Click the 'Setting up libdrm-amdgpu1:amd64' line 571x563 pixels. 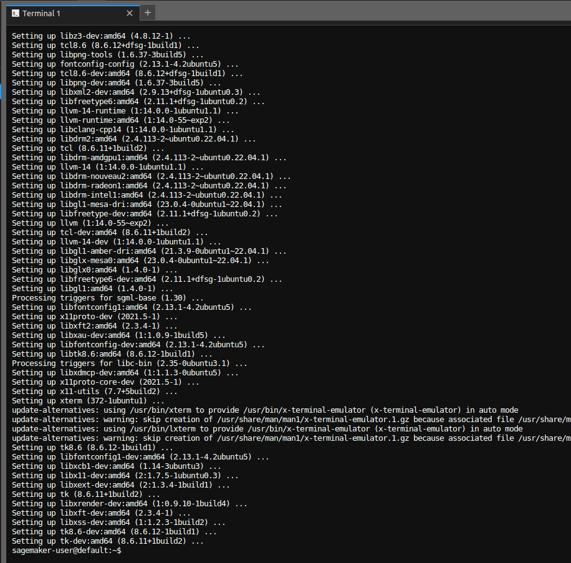click(x=149, y=157)
